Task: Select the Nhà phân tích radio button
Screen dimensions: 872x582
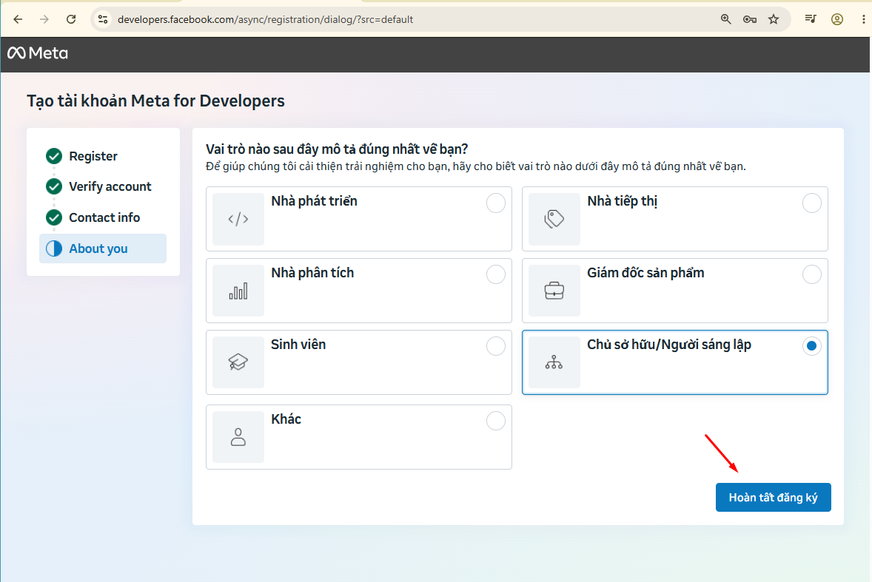Action: pyautogui.click(x=495, y=274)
